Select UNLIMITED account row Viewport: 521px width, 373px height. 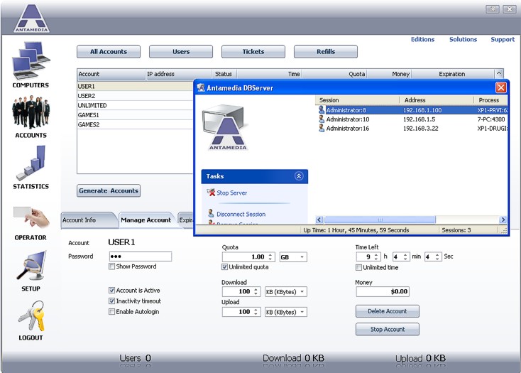(135, 105)
